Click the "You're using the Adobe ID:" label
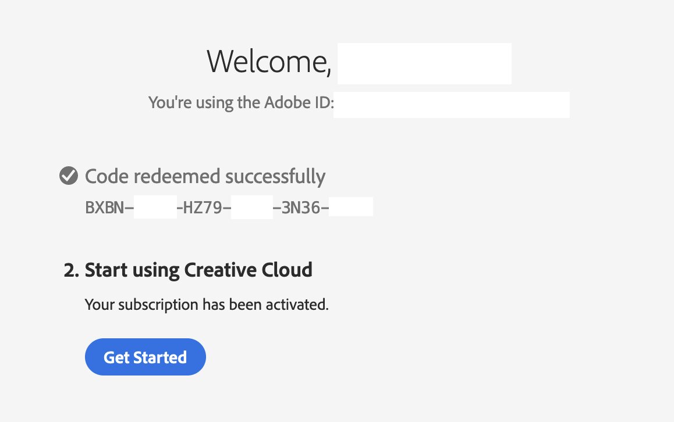 (x=241, y=103)
